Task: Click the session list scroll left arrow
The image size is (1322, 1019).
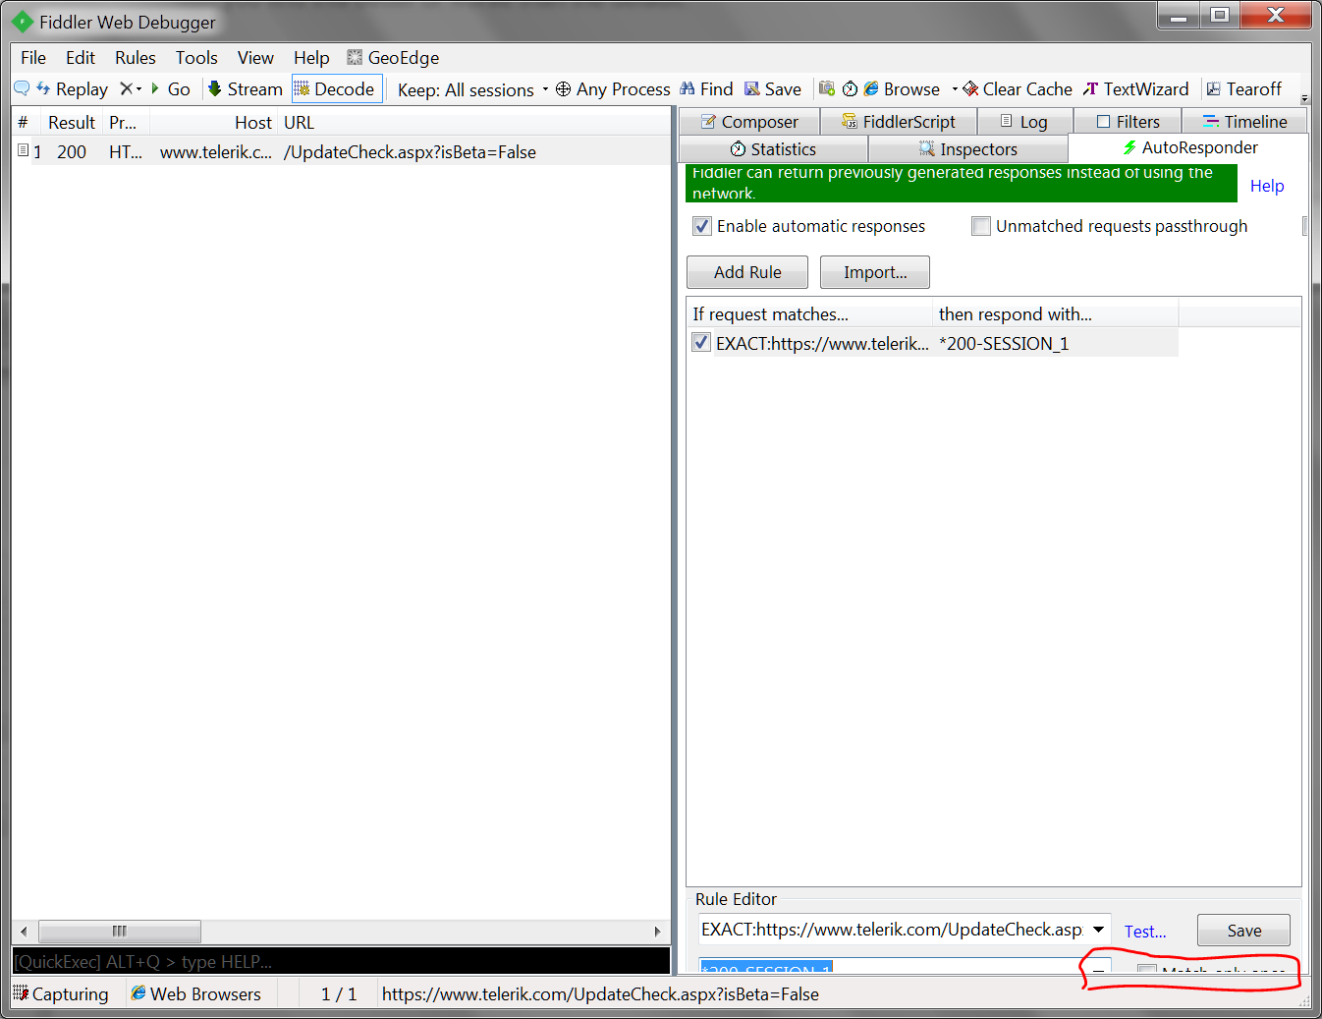Action: [25, 931]
